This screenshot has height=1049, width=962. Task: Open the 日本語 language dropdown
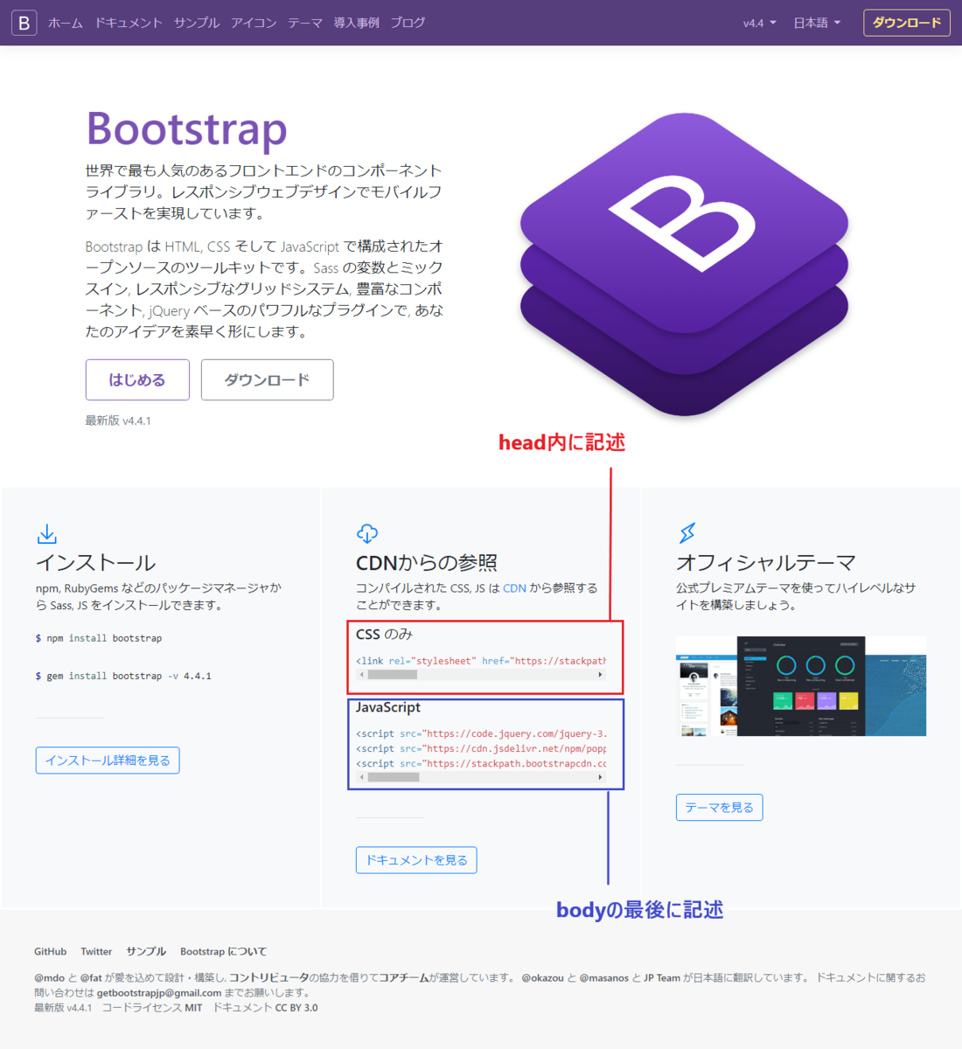point(817,23)
